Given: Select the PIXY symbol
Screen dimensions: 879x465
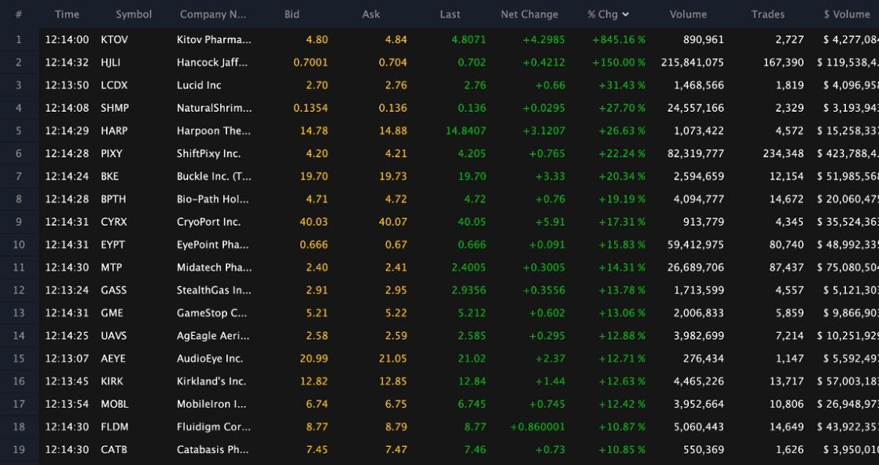Looking at the screenshot, I should (112, 153).
